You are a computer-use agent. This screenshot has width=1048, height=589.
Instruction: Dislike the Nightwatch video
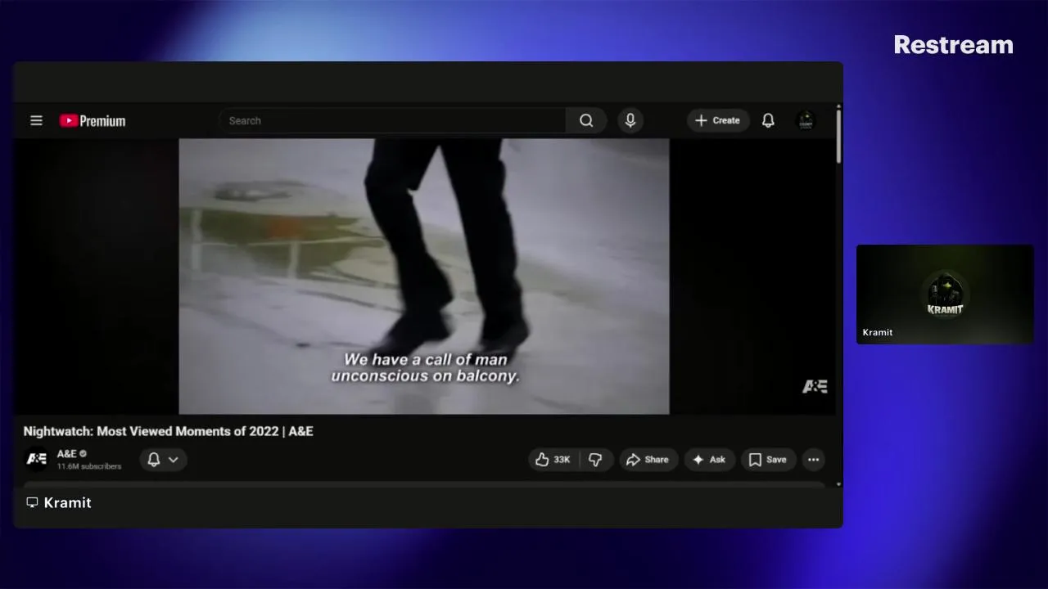pos(596,460)
